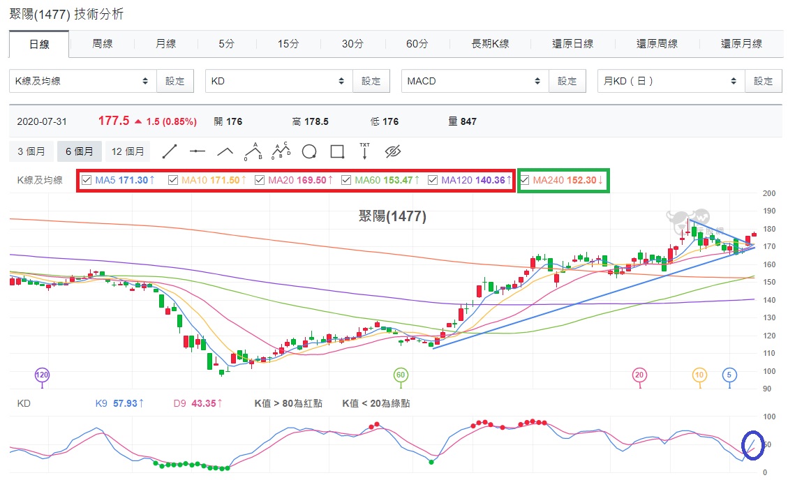Select the rectangle drawing tool
Screen dimensions: 788x480
tap(337, 151)
